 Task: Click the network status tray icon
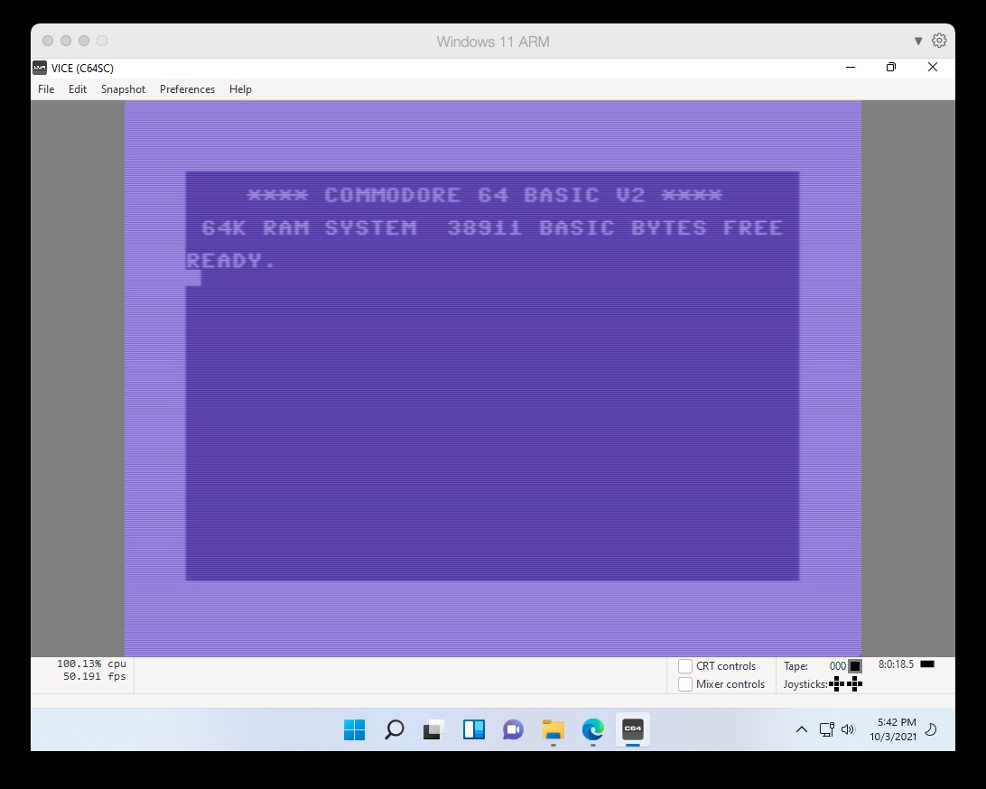point(826,729)
